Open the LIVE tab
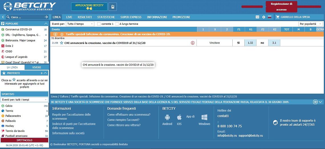Image resolution: width=325 pixels, height=149 pixels. click(69, 17)
